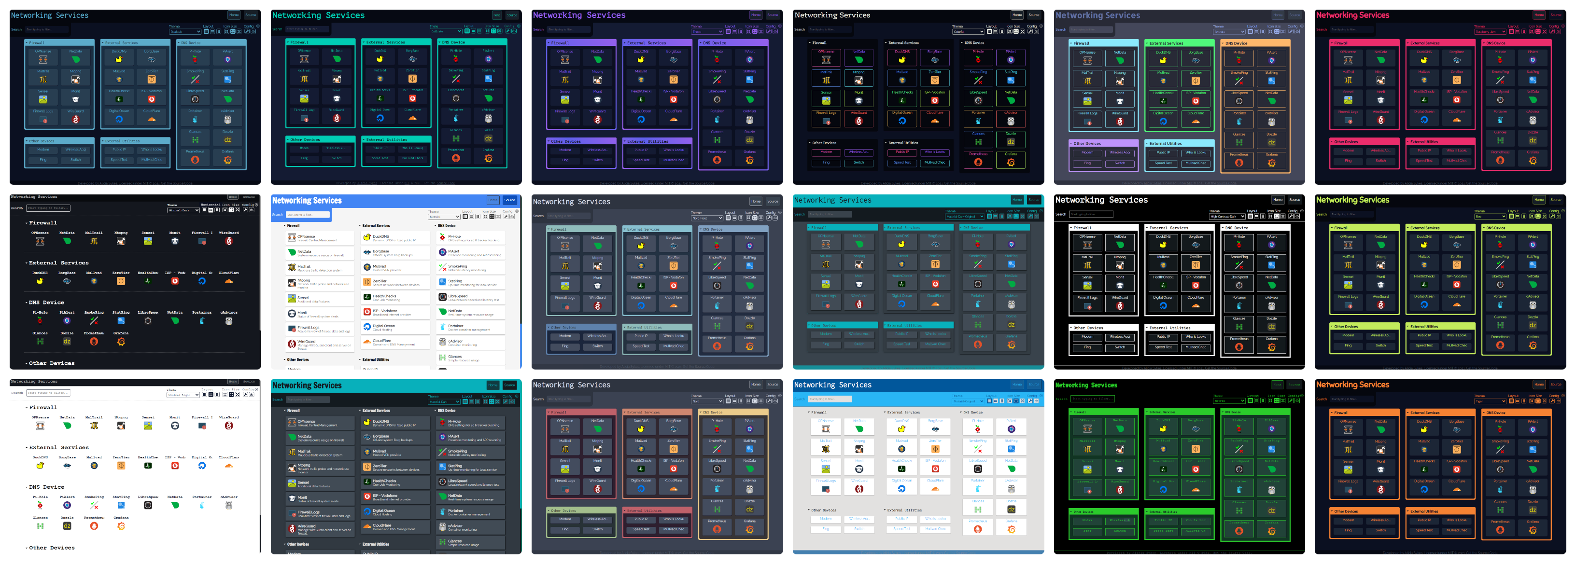Collapse the Firewall section
The image size is (1576, 564).
[x=27, y=43]
